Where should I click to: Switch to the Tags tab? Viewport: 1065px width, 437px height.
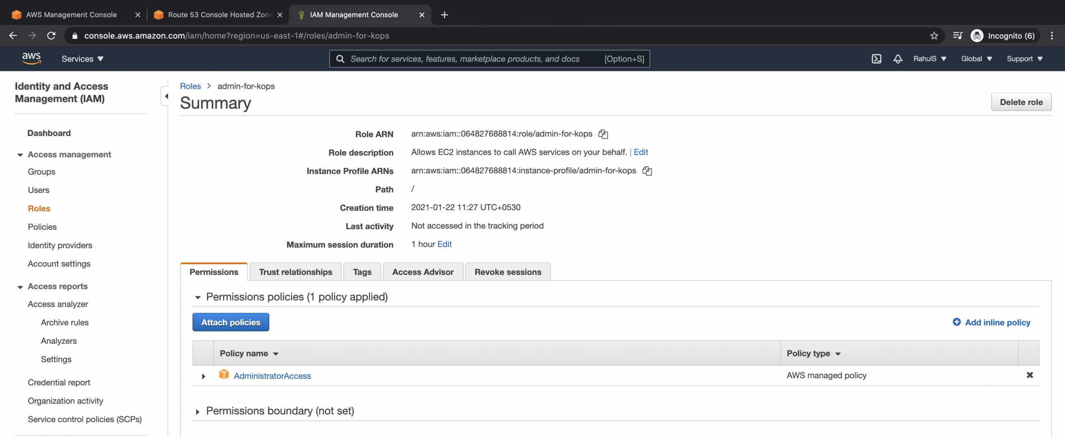[x=362, y=272]
